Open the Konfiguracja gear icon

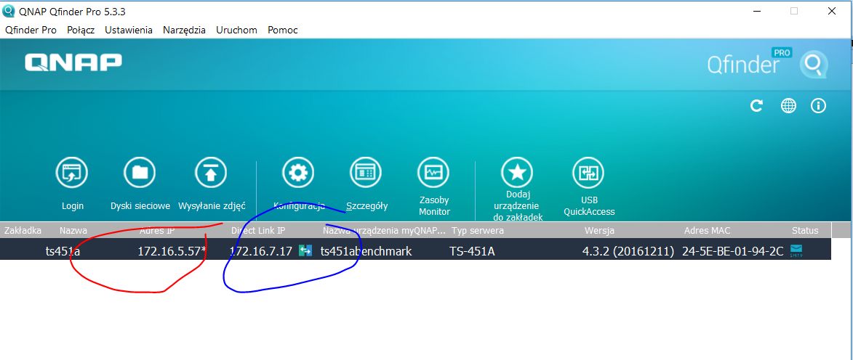(x=298, y=173)
